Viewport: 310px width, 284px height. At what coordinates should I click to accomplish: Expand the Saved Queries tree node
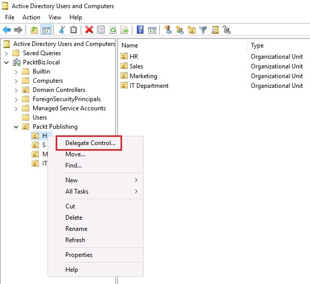coord(6,53)
